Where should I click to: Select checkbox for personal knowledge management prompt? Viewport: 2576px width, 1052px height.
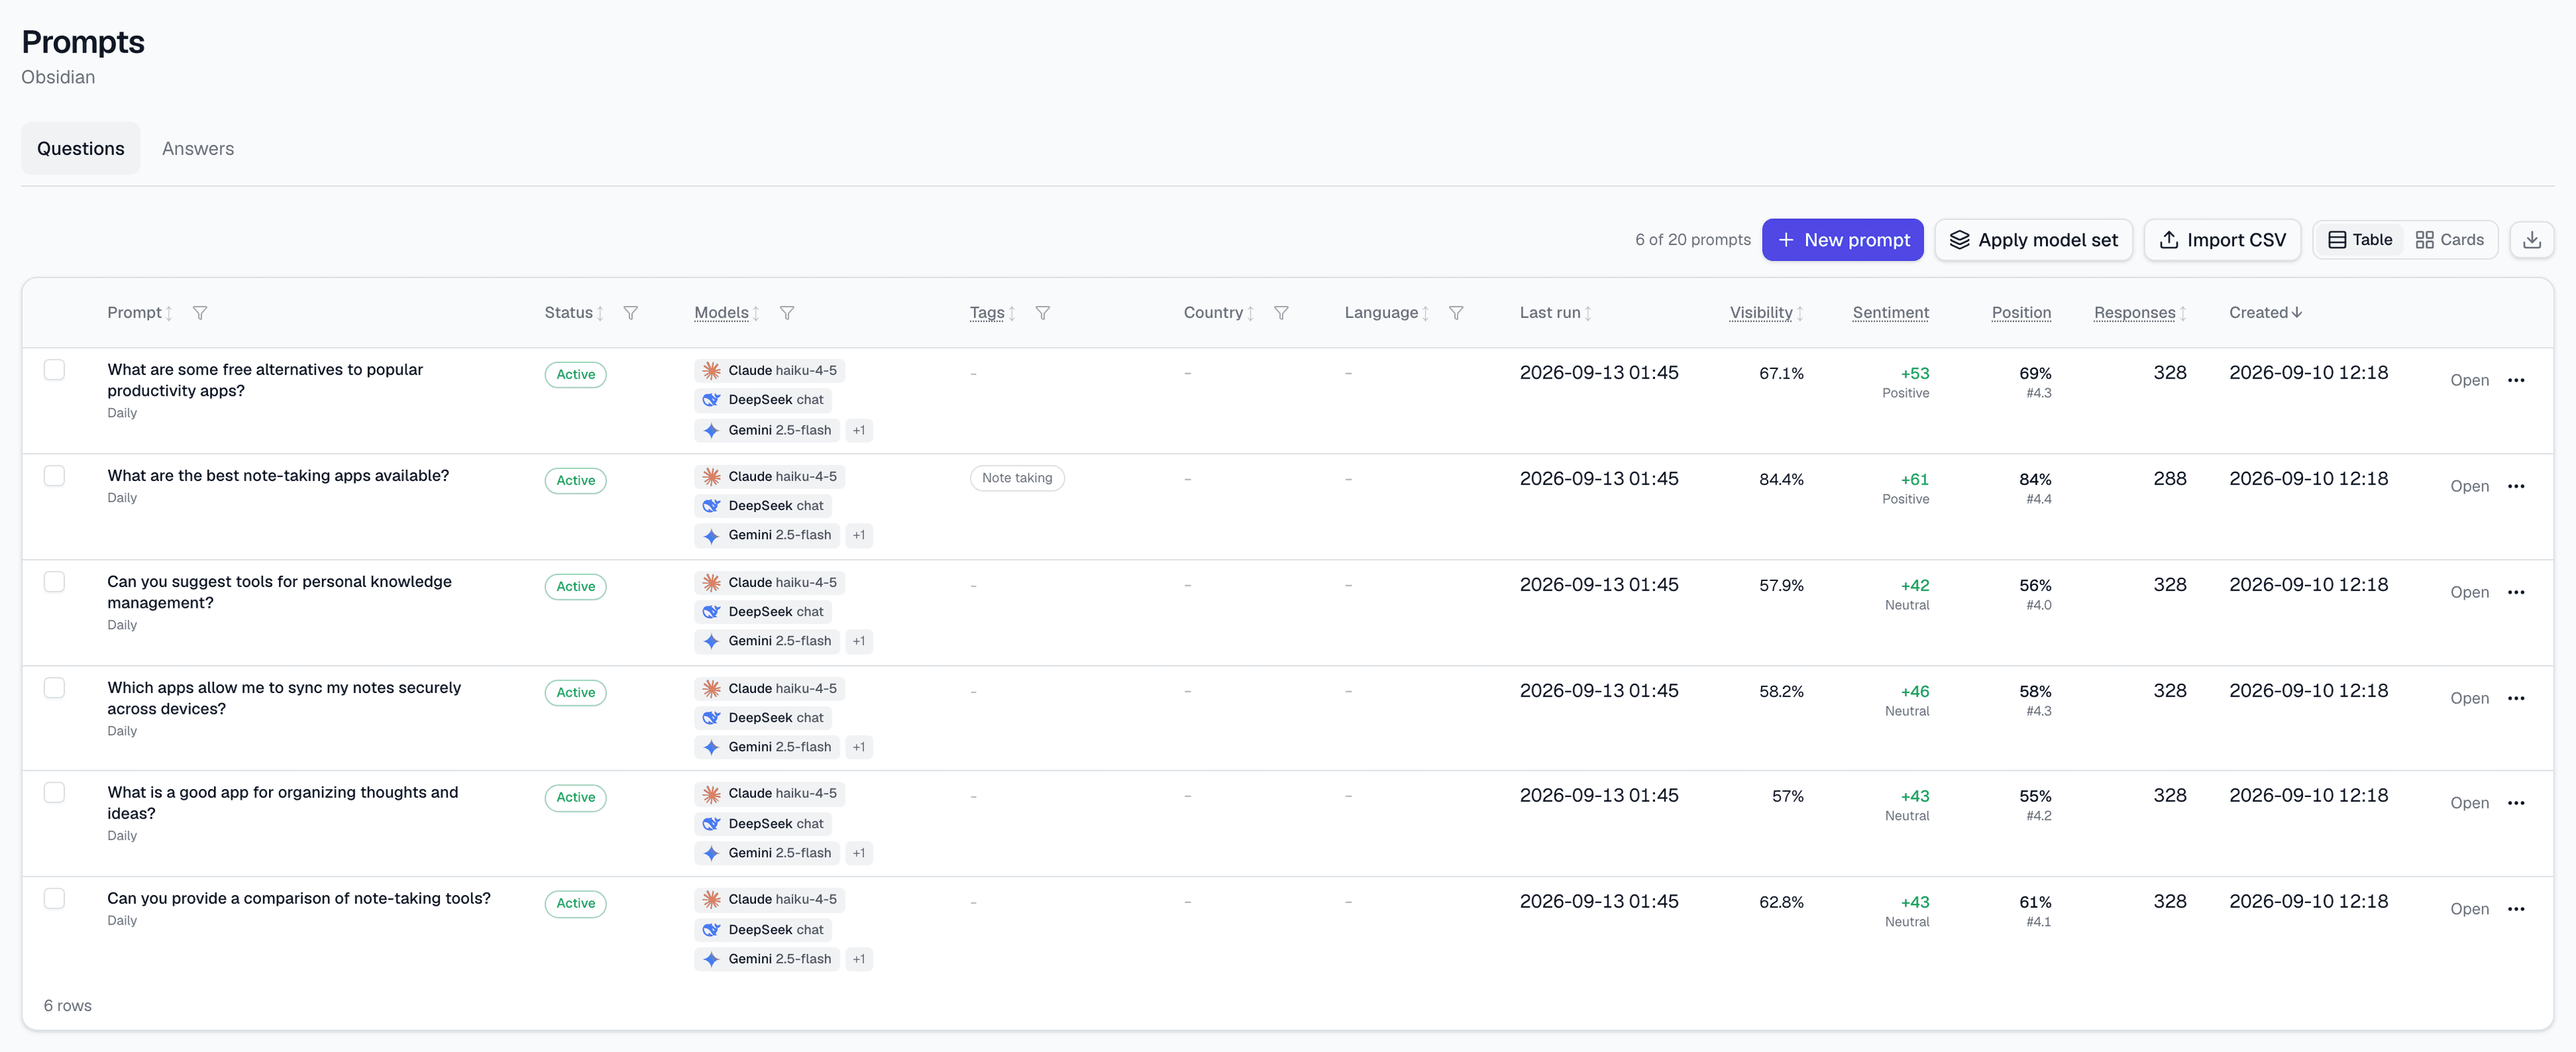54,582
